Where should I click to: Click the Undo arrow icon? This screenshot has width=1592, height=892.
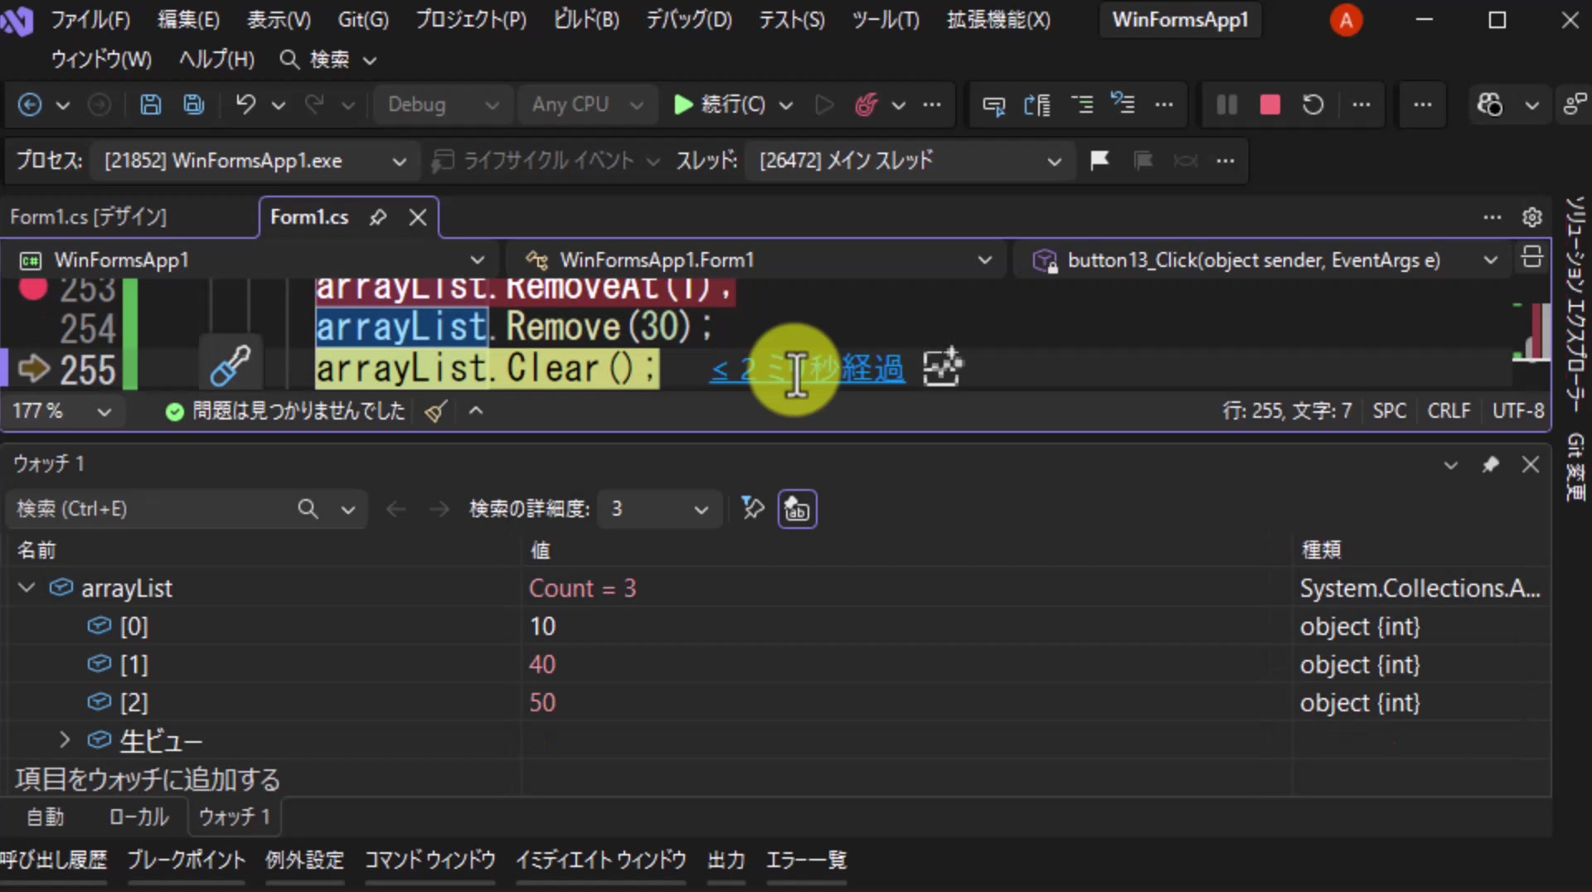tap(245, 104)
